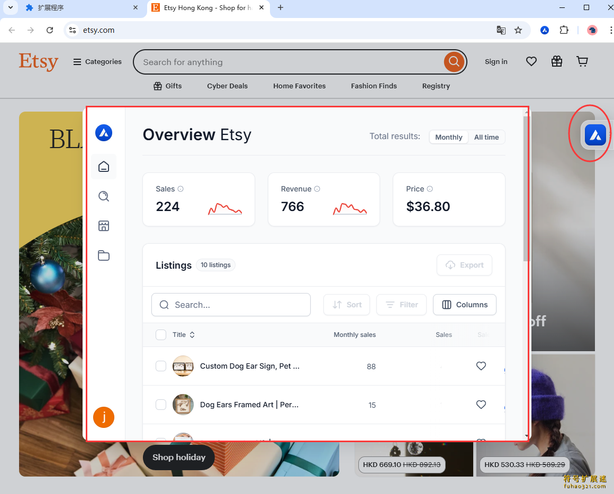Go back to the previous page
This screenshot has height=494, width=614.
(x=12, y=30)
